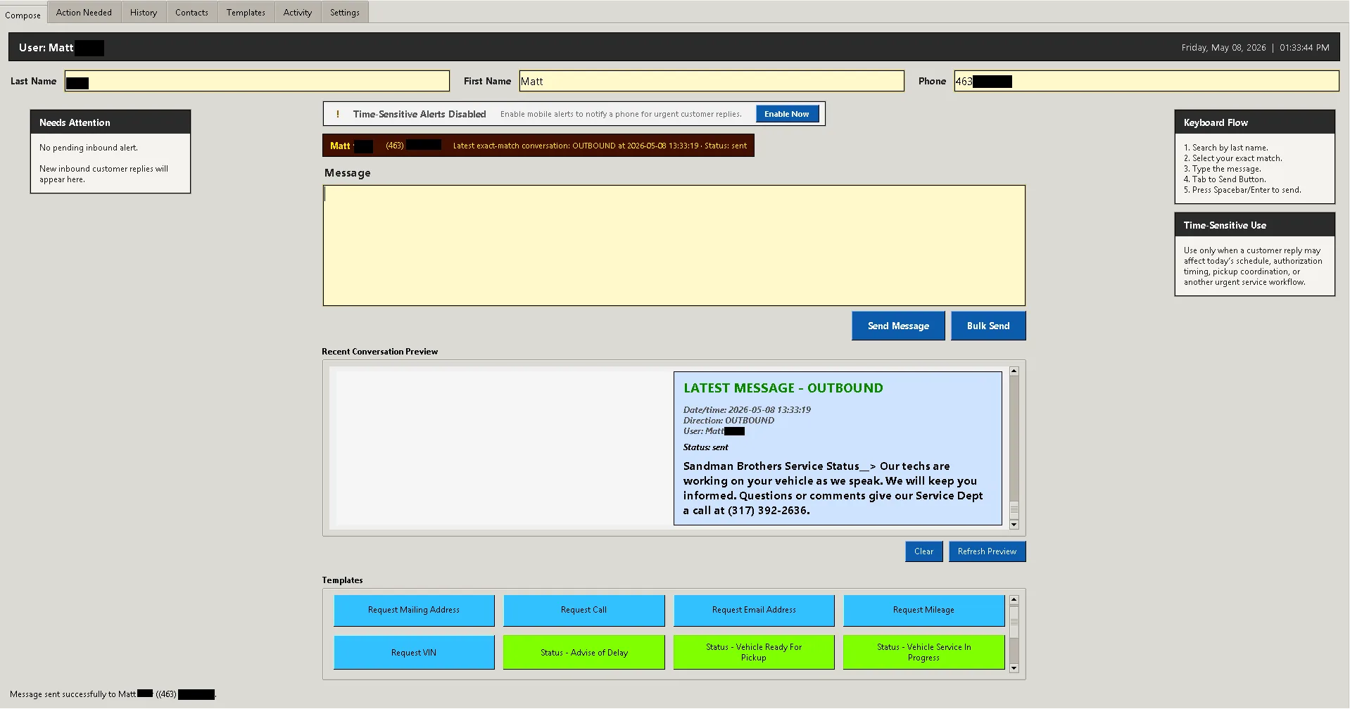Viewport: 1350px width, 709px height.
Task: Open the Action Needed tab
Action: [x=84, y=13]
